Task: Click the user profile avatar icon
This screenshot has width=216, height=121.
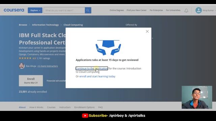Action: (x=198, y=10)
